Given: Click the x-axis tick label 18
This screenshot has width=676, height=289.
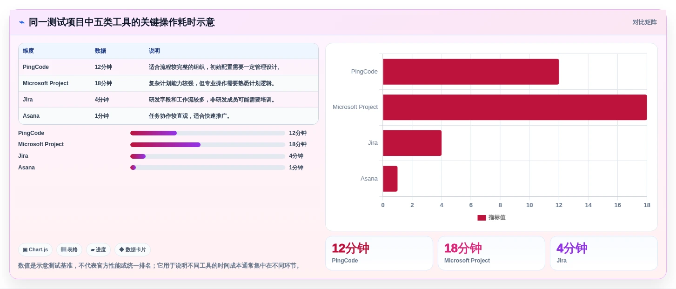Looking at the screenshot, I should click(647, 205).
